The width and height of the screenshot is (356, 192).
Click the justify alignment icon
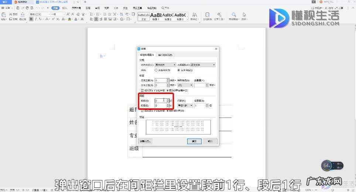pos(105,19)
